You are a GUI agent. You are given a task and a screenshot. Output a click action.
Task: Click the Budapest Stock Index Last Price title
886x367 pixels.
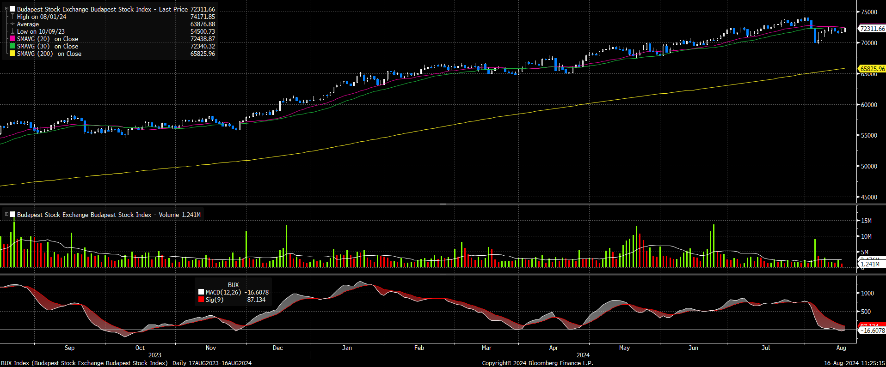(102, 9)
